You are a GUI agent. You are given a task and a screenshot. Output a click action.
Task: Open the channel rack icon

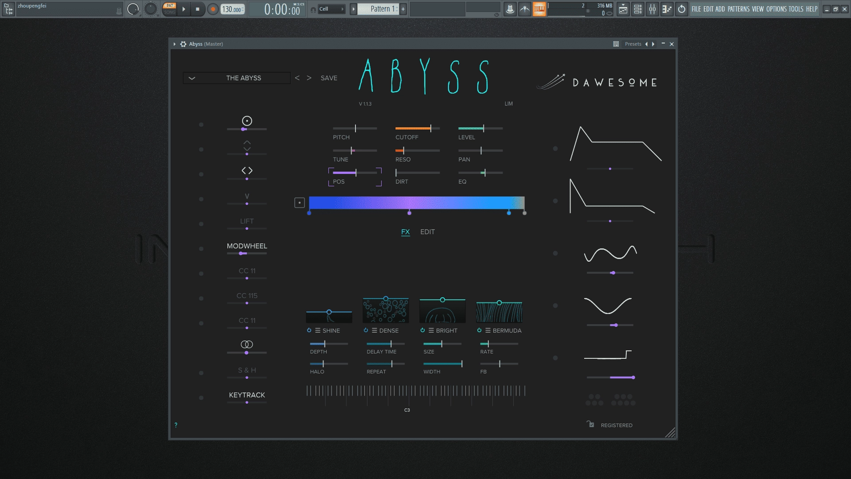click(638, 9)
